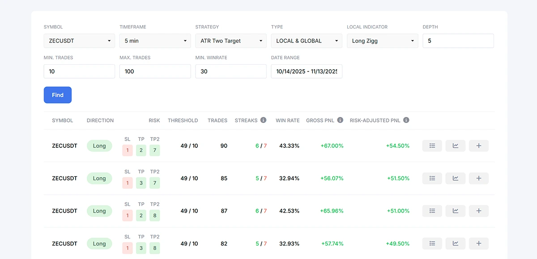Image resolution: width=537 pixels, height=259 pixels.
Task: Open the Date Range picker field
Action: click(x=307, y=71)
